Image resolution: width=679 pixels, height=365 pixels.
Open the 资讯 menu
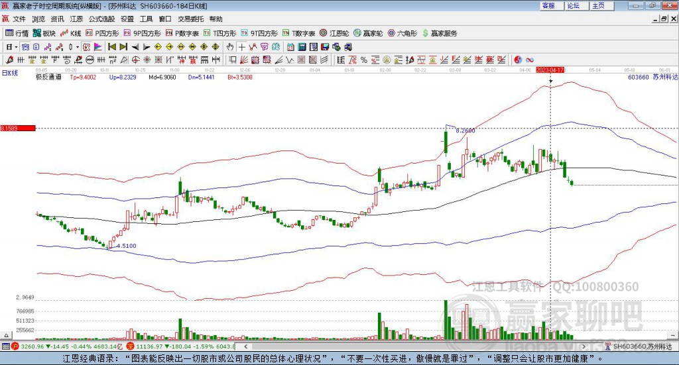(x=57, y=19)
